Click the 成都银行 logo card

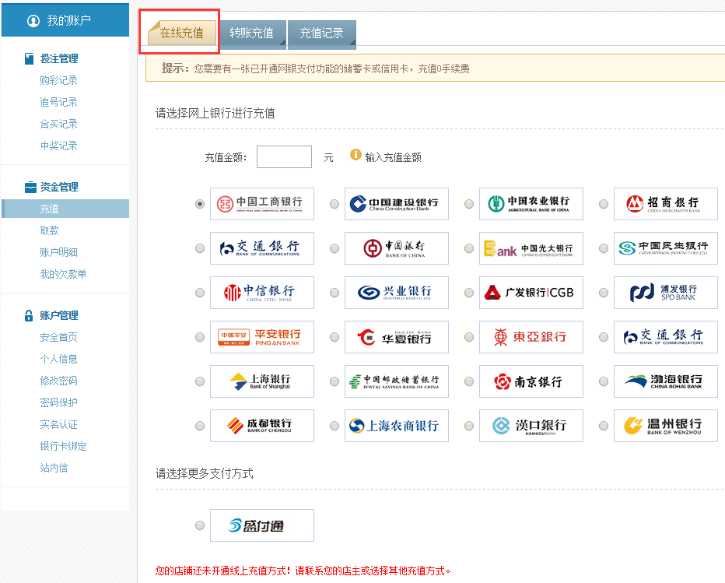pos(261,426)
